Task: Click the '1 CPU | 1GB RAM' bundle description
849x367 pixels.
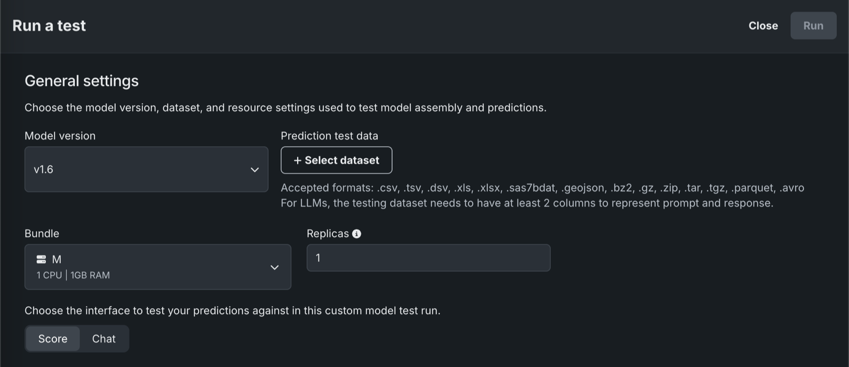Action: (x=73, y=275)
